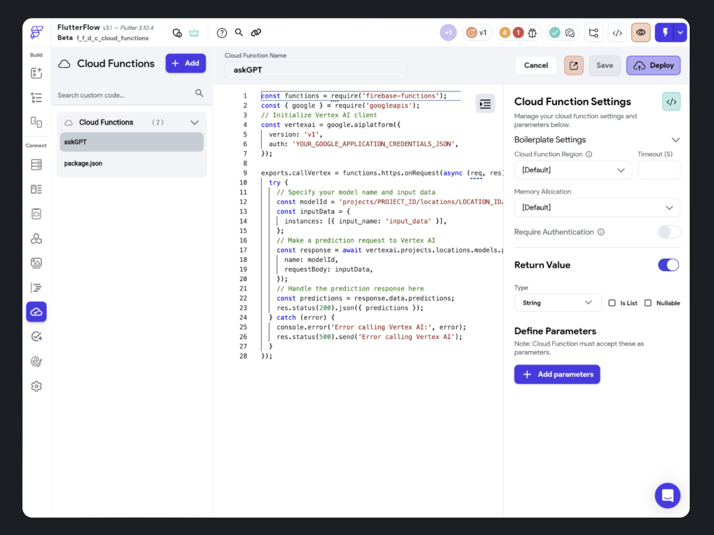Click the Add parameters button

[x=557, y=374]
